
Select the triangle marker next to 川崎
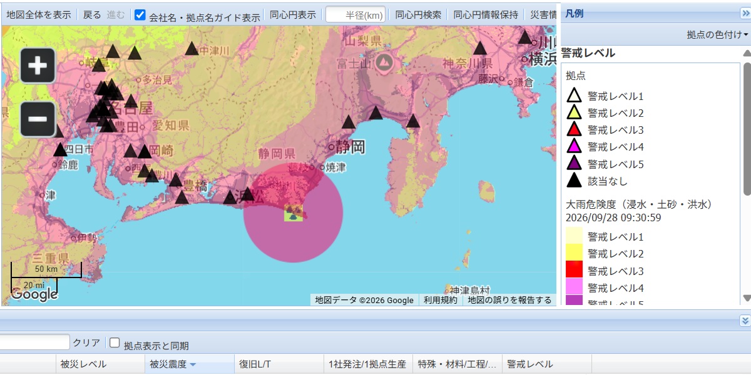[x=525, y=37]
